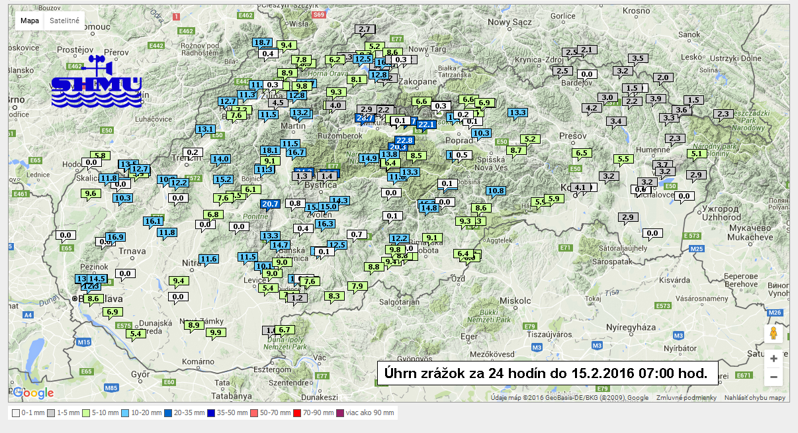
Task: Select the 22.1 mm station marker
Action: (x=426, y=124)
